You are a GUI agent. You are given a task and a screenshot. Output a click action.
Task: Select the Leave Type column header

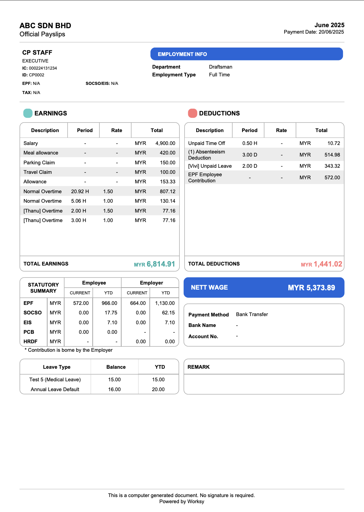click(x=57, y=367)
